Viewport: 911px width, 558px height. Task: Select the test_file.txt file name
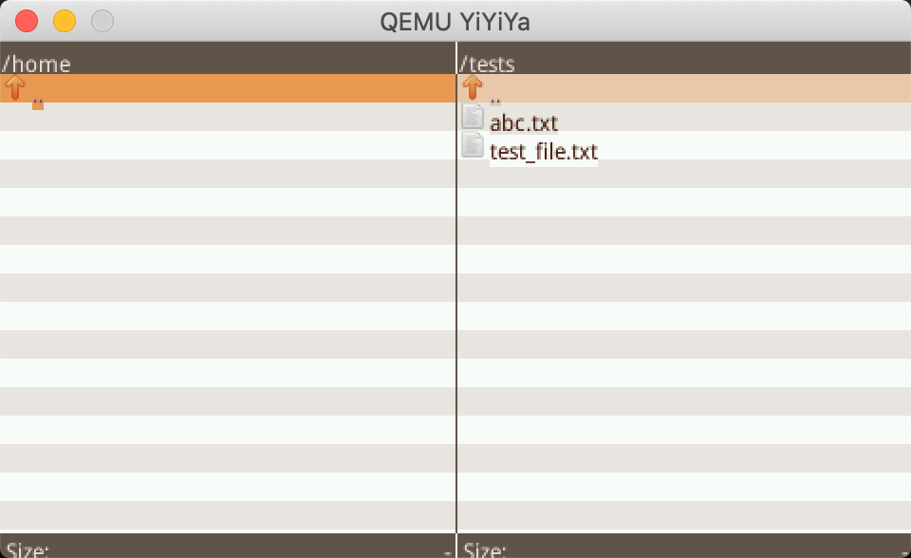[x=543, y=152]
